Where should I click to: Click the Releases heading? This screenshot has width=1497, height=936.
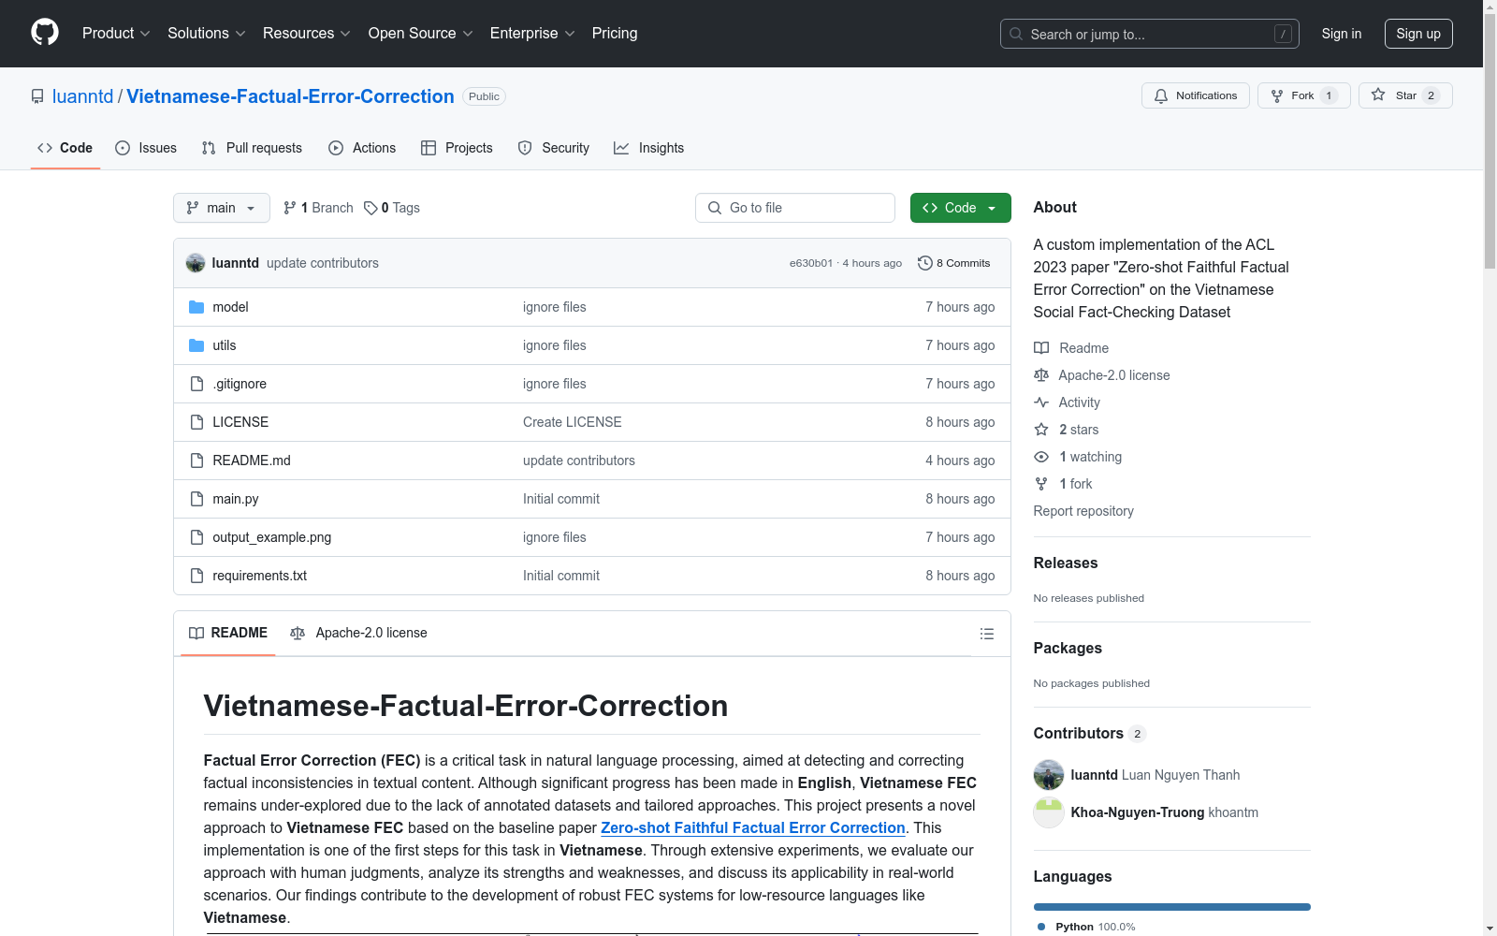coord(1066,563)
